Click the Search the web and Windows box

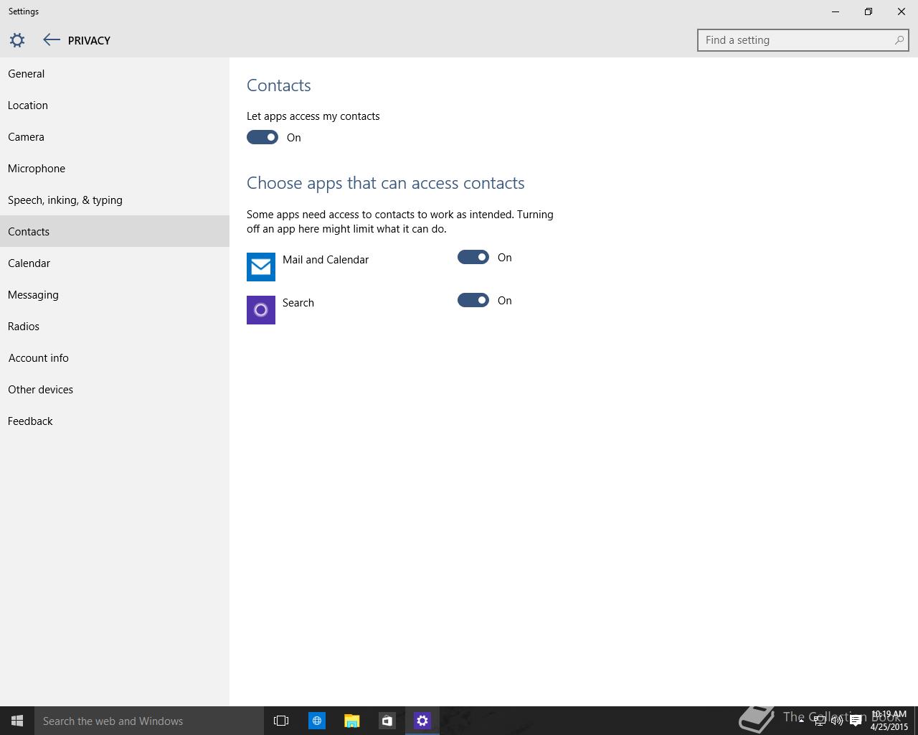148,721
